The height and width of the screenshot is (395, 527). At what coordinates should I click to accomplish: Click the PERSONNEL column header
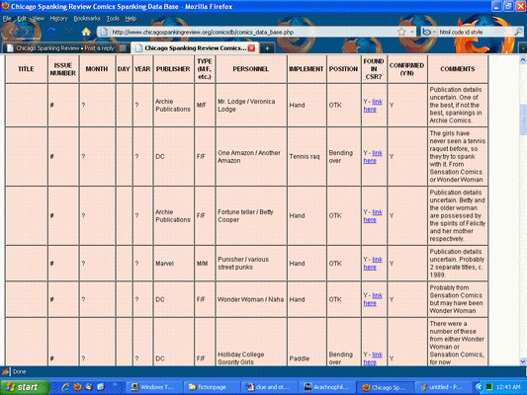[251, 69]
